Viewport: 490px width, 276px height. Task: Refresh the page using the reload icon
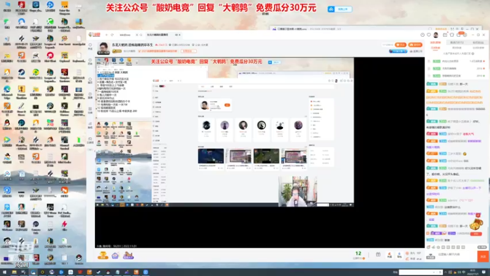point(112,35)
